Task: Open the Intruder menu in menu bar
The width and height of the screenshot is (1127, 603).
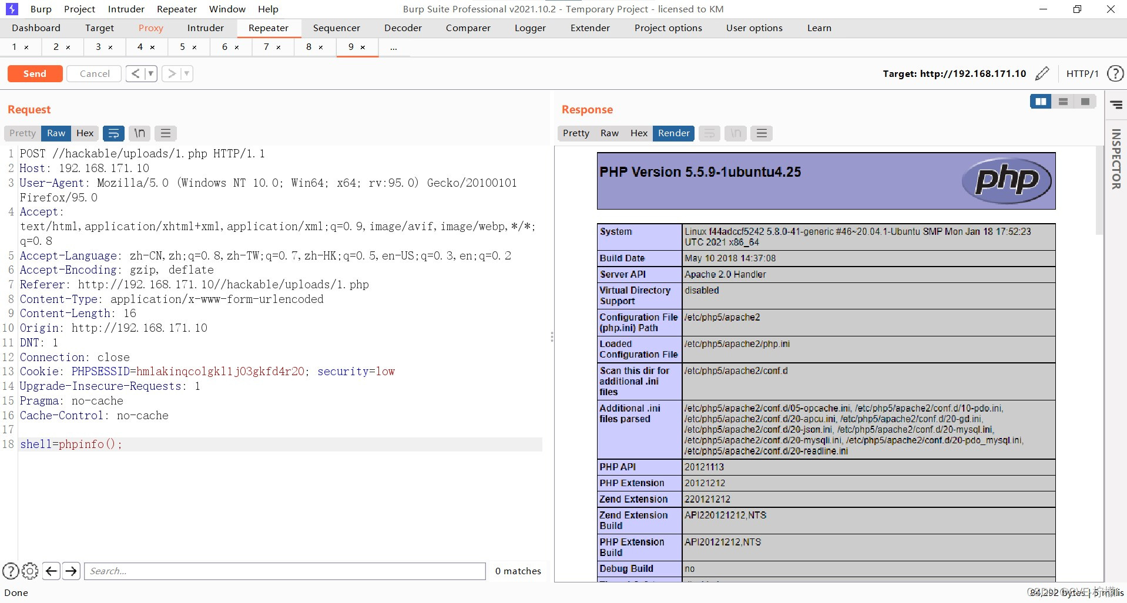Action: pos(126,9)
